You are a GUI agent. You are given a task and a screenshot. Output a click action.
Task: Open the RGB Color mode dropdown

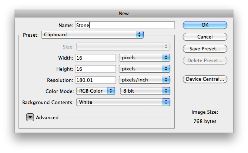(x=95, y=91)
